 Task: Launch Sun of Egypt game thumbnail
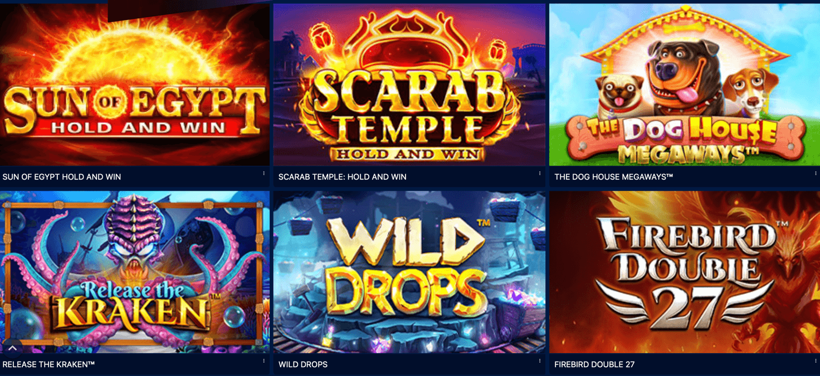134,84
